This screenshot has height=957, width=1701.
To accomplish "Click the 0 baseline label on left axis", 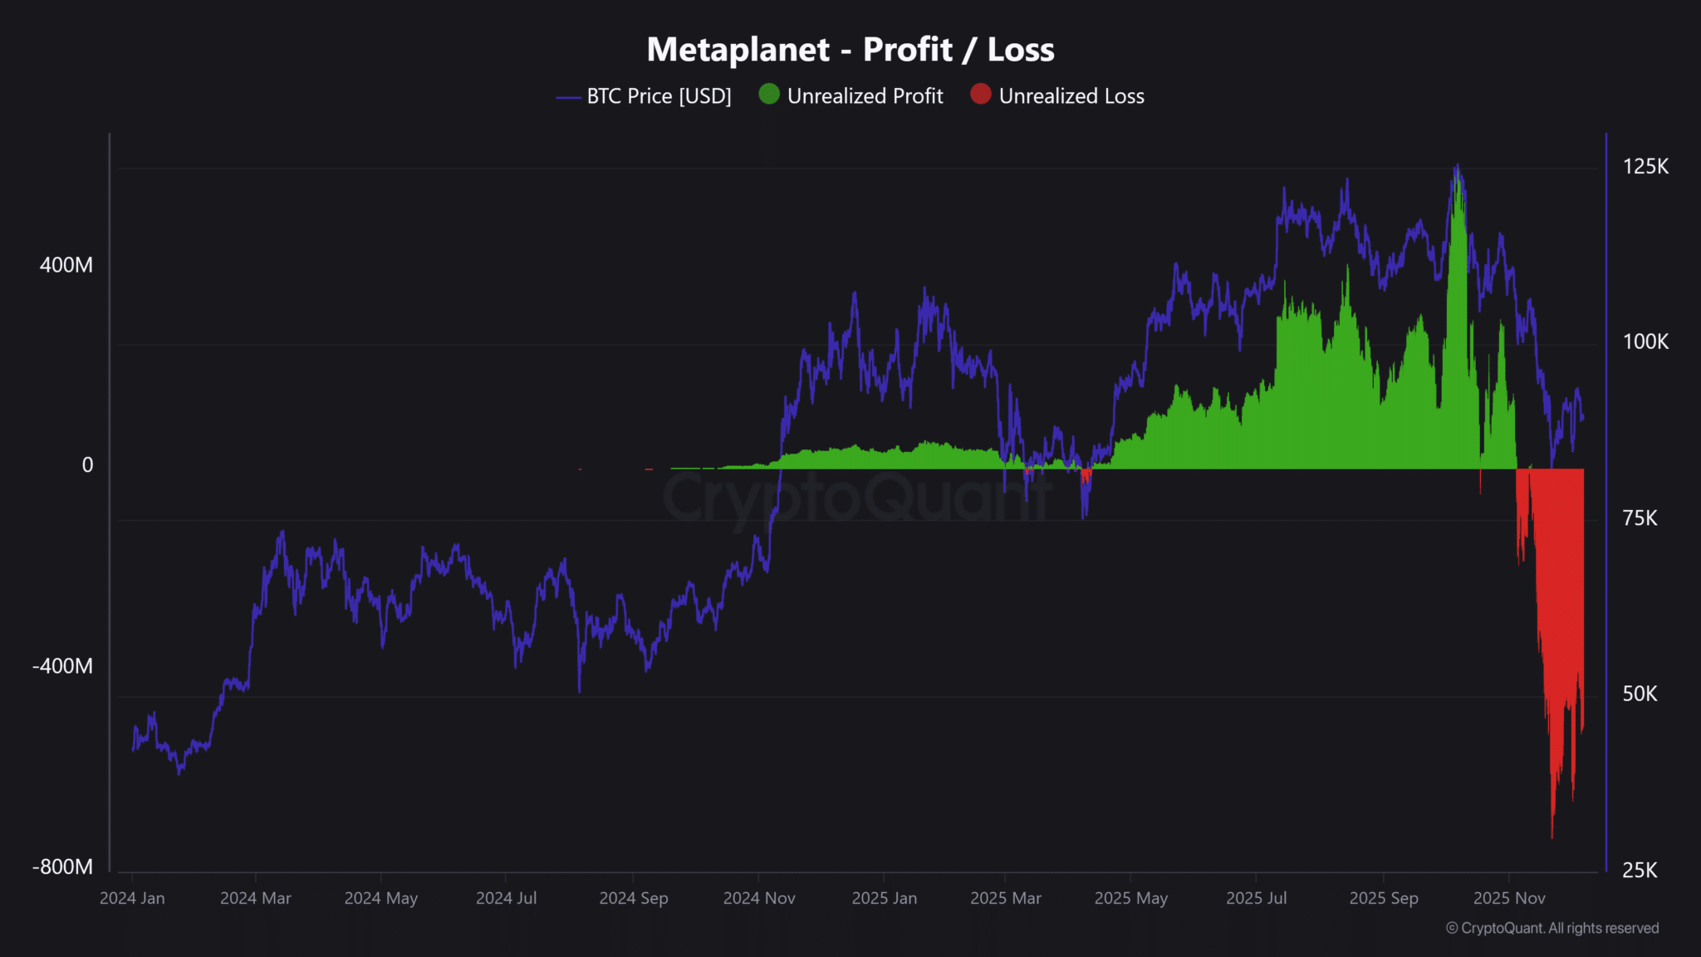I will (x=87, y=465).
